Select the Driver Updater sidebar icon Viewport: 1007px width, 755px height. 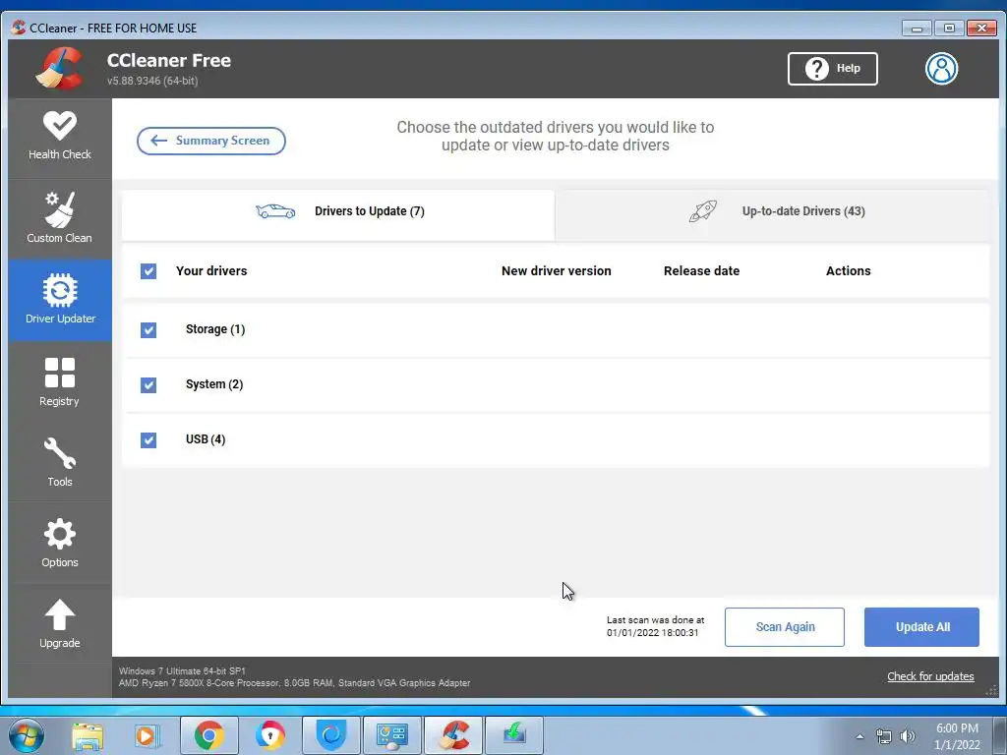click(60, 299)
